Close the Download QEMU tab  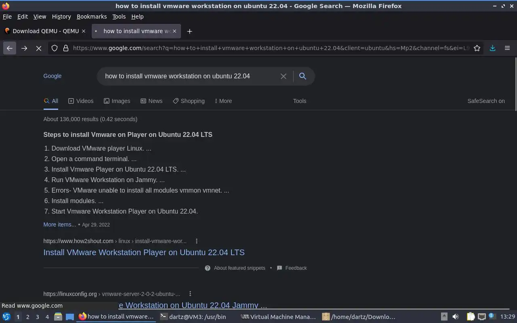tap(84, 31)
